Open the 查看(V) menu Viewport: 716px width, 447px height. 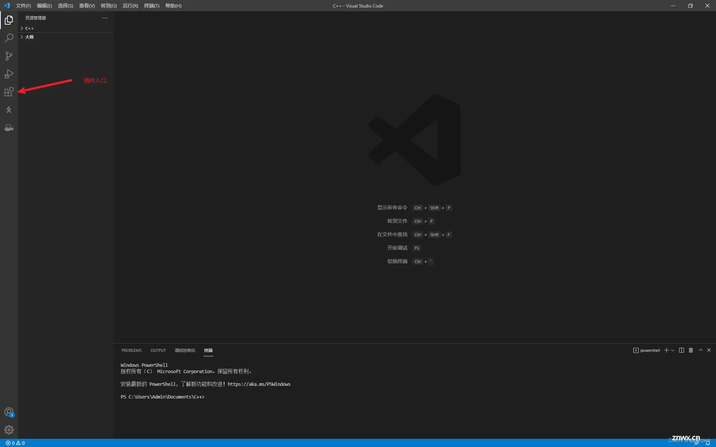click(x=87, y=6)
